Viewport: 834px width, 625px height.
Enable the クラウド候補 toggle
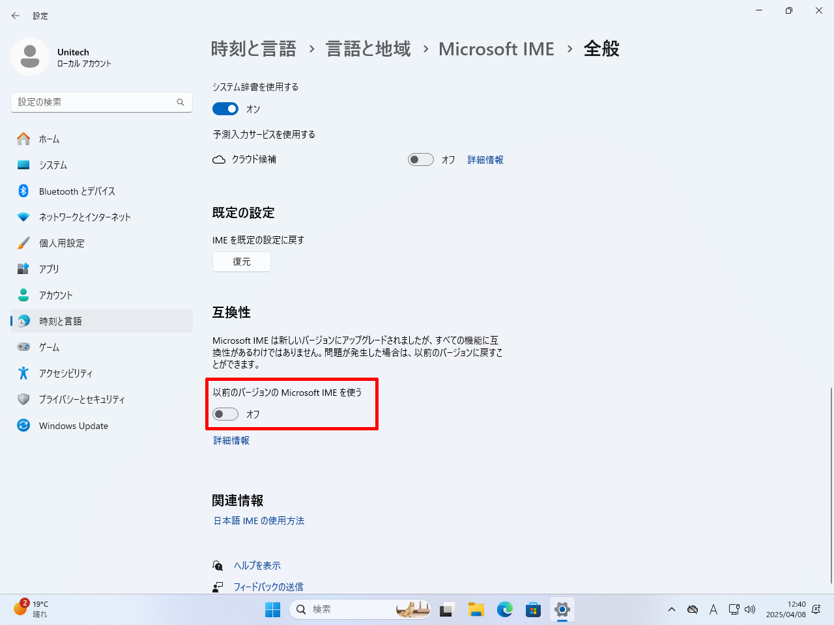[x=421, y=160]
